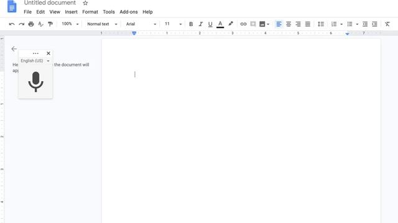Screen dimensions: 398x223
Task: Clear formatting from selected text
Action: tap(387, 24)
